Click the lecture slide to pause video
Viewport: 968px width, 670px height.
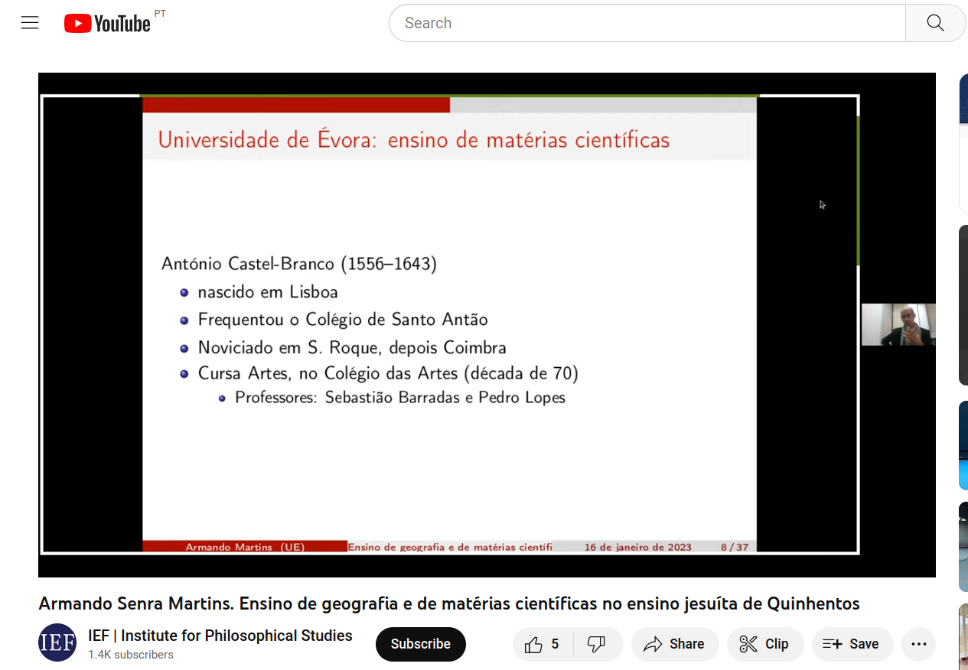pos(449,321)
